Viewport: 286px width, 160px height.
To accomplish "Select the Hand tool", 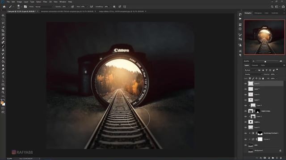I will pyautogui.click(x=3, y=88).
